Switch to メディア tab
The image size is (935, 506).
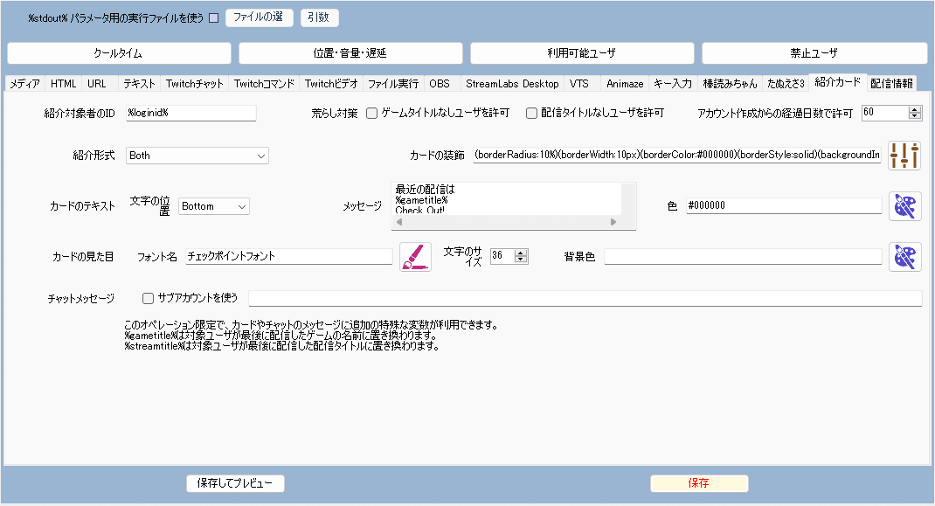click(x=24, y=84)
